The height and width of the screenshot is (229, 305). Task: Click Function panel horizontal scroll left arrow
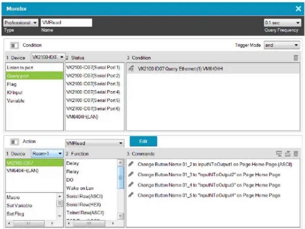pos(69,223)
